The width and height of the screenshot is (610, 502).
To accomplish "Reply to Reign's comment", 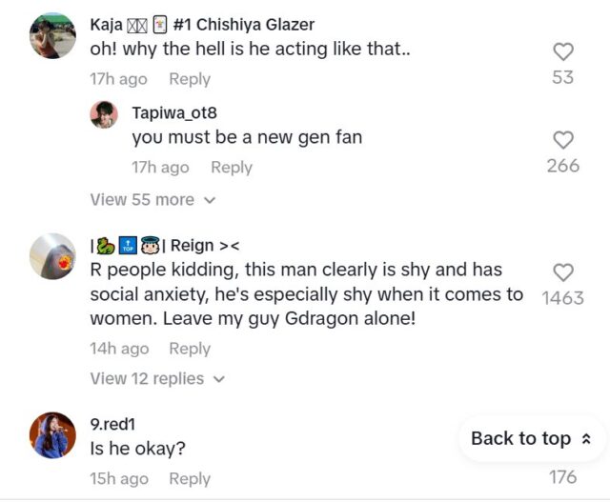I will [190, 349].
